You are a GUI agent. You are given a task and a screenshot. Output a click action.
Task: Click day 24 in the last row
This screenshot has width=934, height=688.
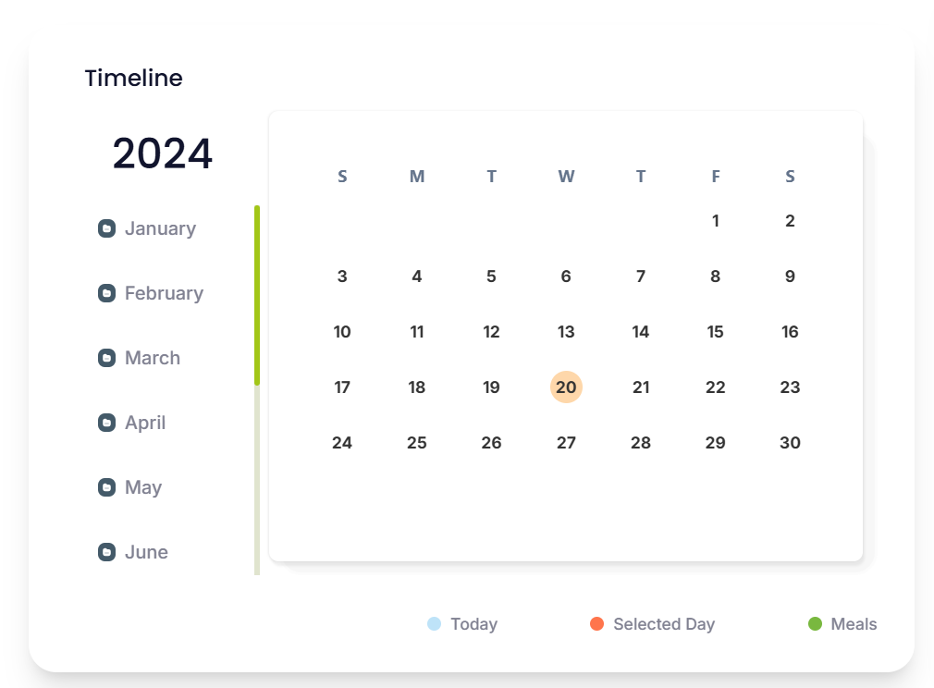[x=342, y=443]
